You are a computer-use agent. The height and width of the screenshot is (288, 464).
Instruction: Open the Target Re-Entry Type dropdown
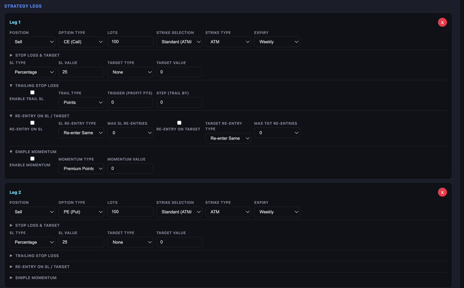[x=228, y=138]
